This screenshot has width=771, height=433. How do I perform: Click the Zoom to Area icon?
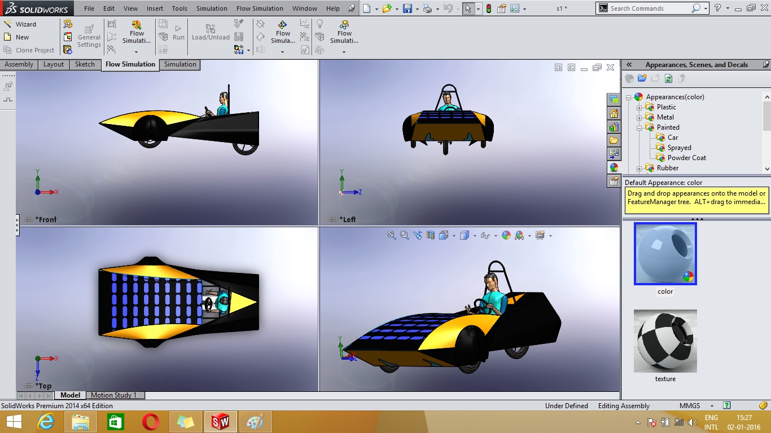(x=404, y=235)
